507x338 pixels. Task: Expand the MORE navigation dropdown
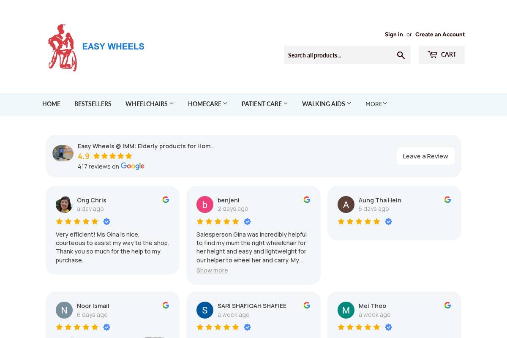(x=375, y=104)
